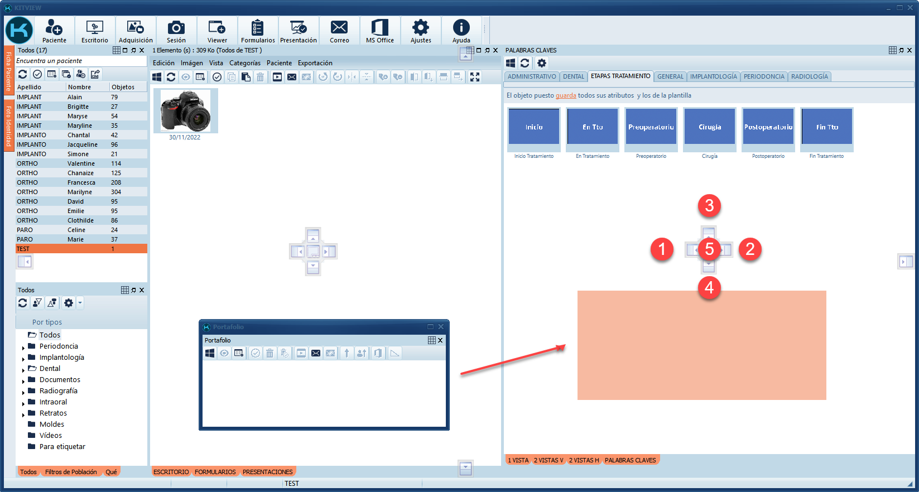Click the blue Inicio Tratamiento tile
The height and width of the screenshot is (492, 919).
click(534, 127)
